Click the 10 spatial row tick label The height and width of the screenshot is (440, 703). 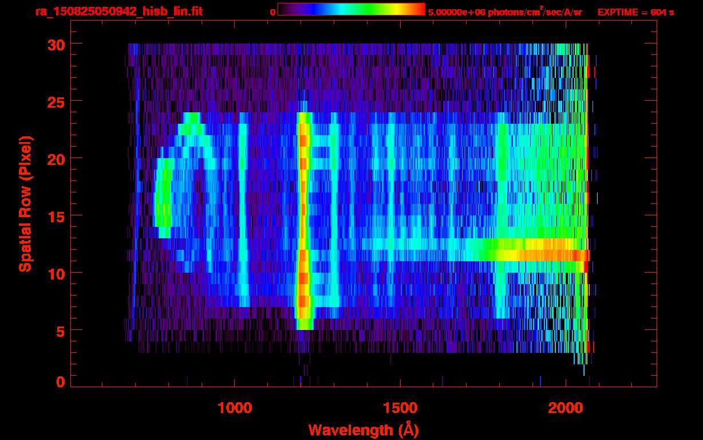click(56, 273)
